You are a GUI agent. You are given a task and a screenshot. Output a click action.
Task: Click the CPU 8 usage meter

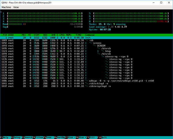tap(129, 21)
